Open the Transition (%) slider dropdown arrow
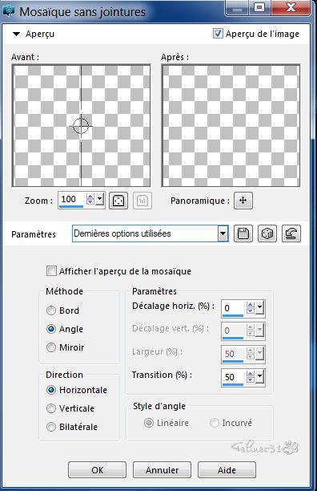 click(260, 377)
